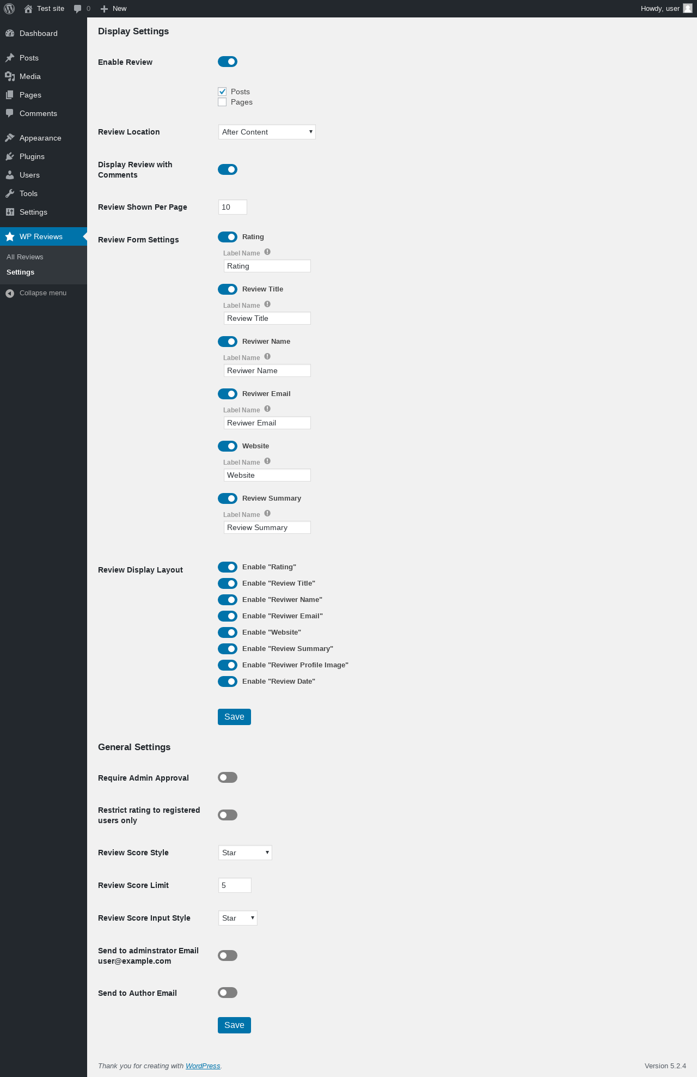The width and height of the screenshot is (697, 1077).
Task: Open All Reviews submenu item
Action: (x=25, y=257)
